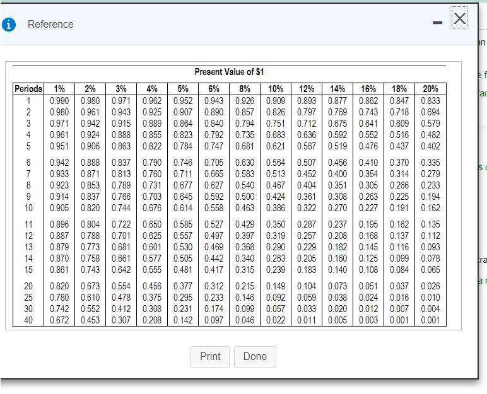Click period label 13 in Periods column
This screenshot has width=487, height=394.
point(28,247)
